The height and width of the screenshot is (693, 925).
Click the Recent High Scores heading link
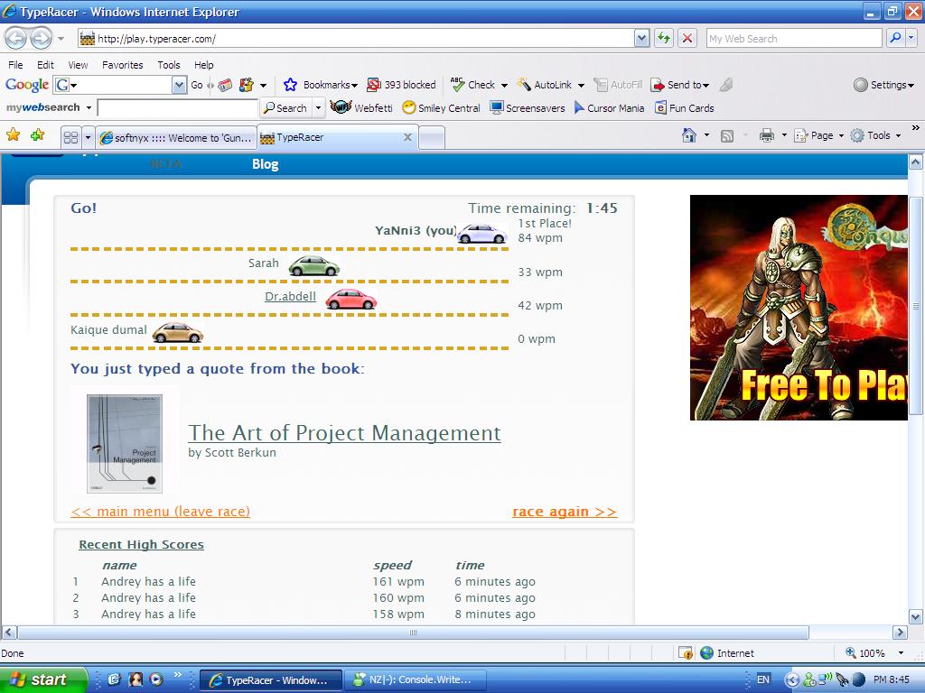[142, 544]
